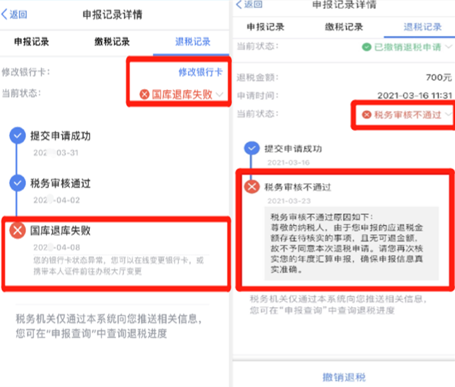
Task: Tap the left screen's 返回 back arrow
Action: 14,14
